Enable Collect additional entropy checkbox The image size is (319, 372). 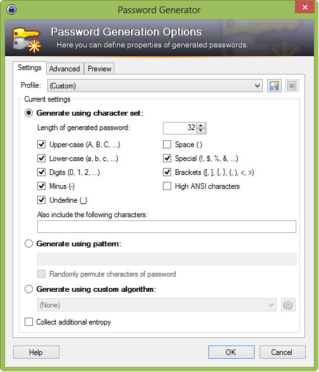point(28,322)
